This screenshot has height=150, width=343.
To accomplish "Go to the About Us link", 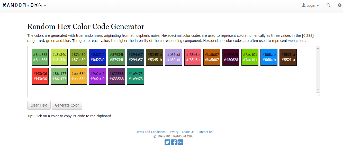I will click(188, 132).
